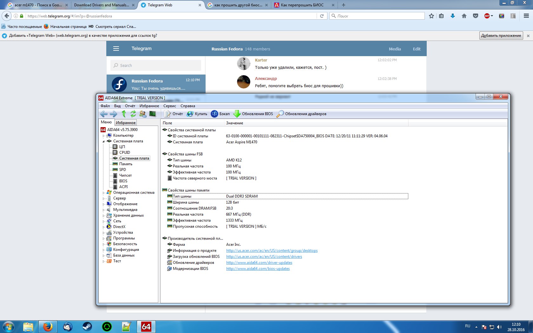Open the Acer desktops product info link
This screenshot has height=333, width=533.
pyautogui.click(x=272, y=251)
